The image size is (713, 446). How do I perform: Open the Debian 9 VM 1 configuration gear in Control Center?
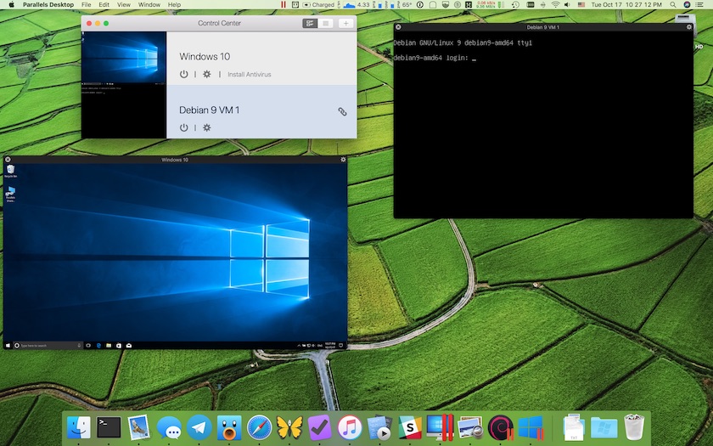(207, 127)
